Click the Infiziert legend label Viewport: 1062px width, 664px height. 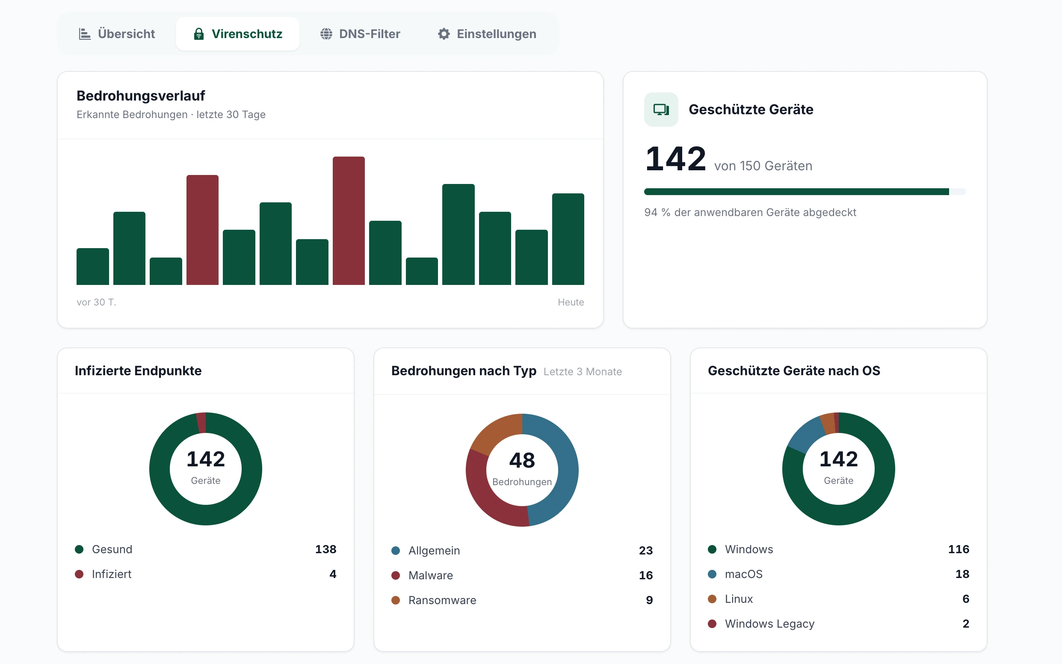click(x=112, y=574)
